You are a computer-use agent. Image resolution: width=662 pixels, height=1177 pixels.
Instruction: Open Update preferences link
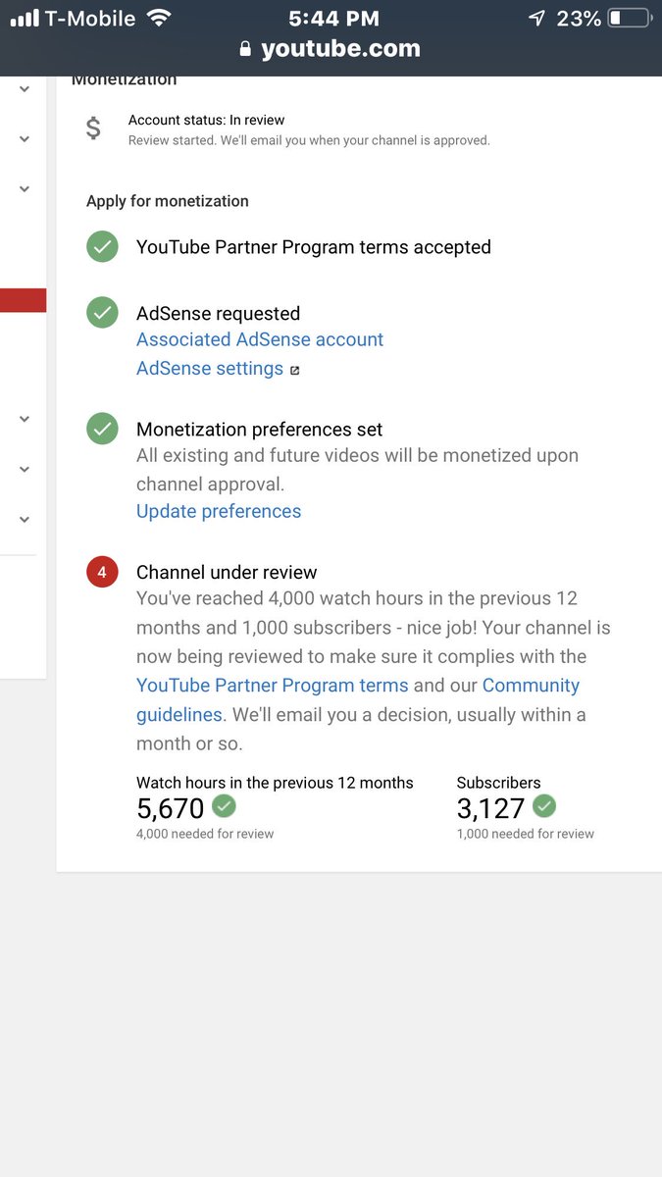click(x=219, y=511)
